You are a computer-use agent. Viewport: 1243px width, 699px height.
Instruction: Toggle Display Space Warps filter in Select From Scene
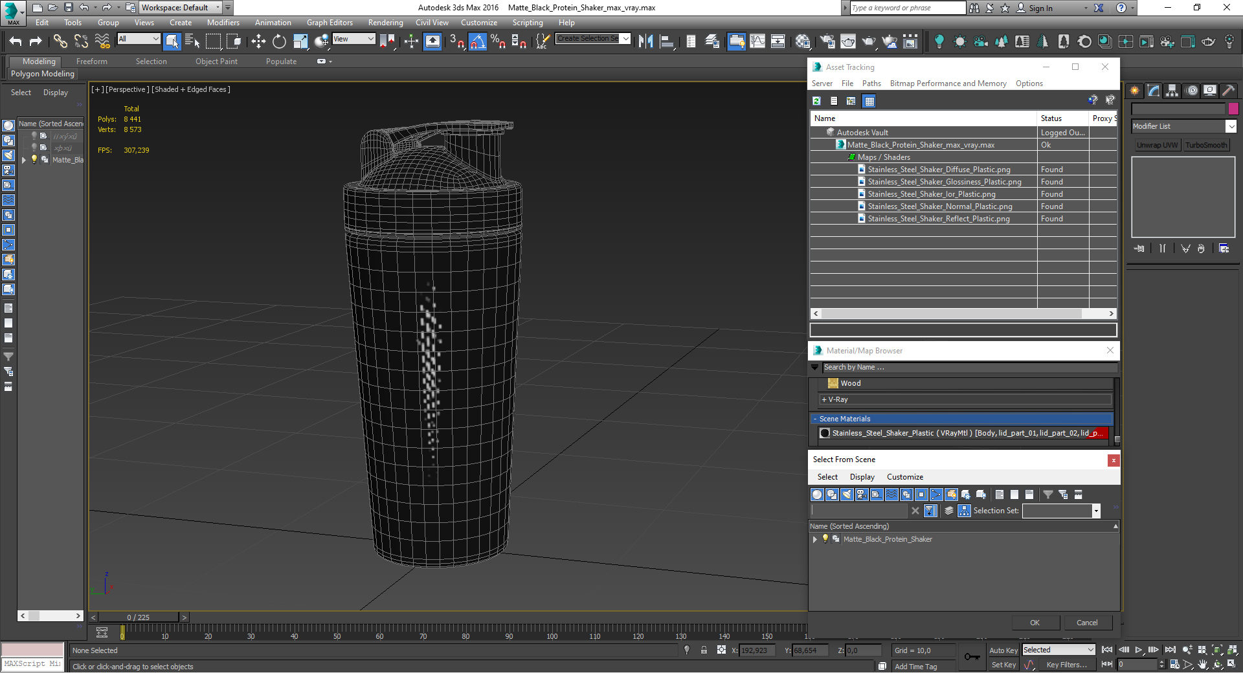click(x=891, y=494)
